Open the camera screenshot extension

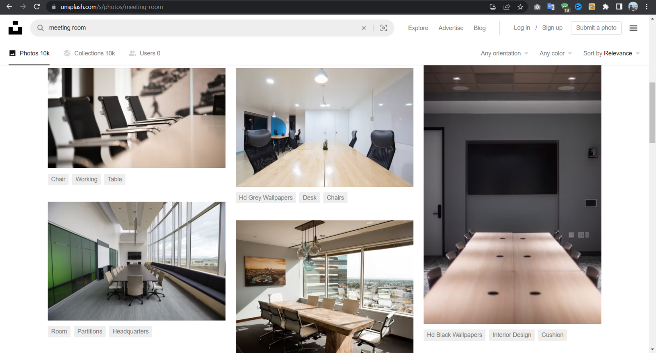pyautogui.click(x=537, y=7)
